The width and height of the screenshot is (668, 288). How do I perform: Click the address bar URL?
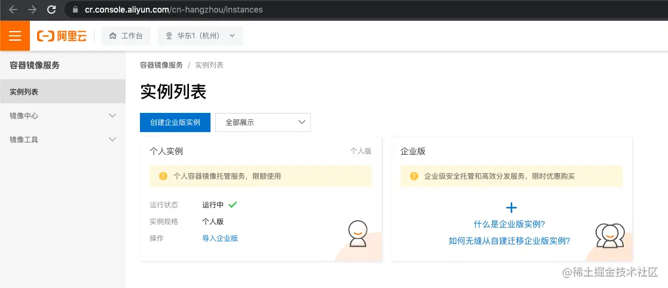click(175, 10)
